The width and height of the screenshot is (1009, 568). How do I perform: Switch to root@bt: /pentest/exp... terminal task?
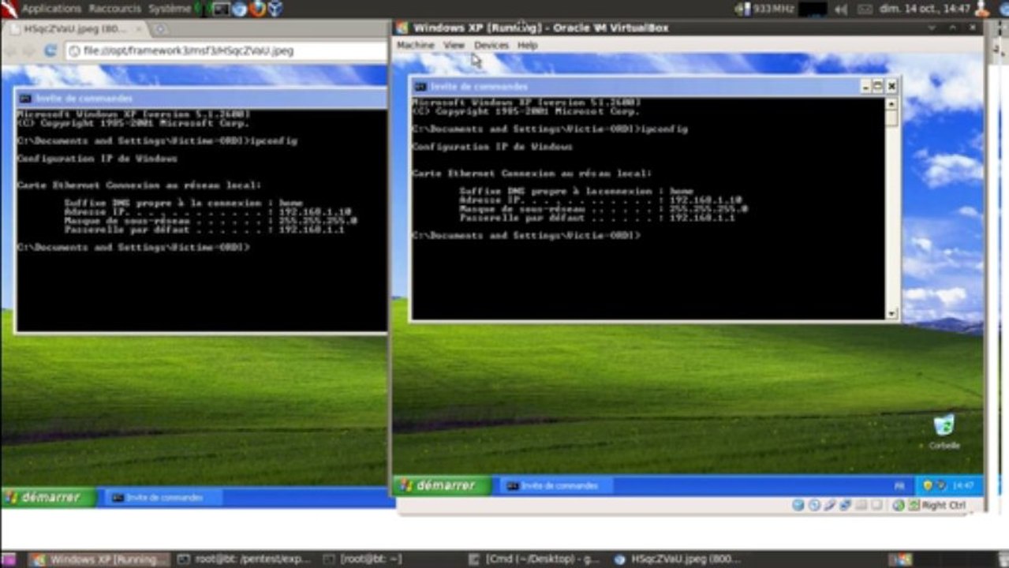tap(245, 559)
